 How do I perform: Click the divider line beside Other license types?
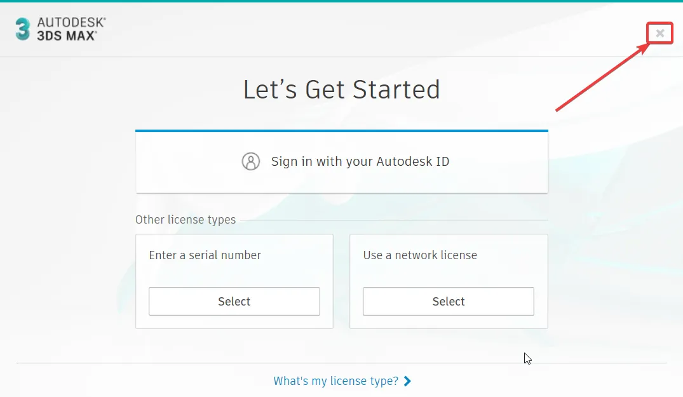(x=394, y=220)
